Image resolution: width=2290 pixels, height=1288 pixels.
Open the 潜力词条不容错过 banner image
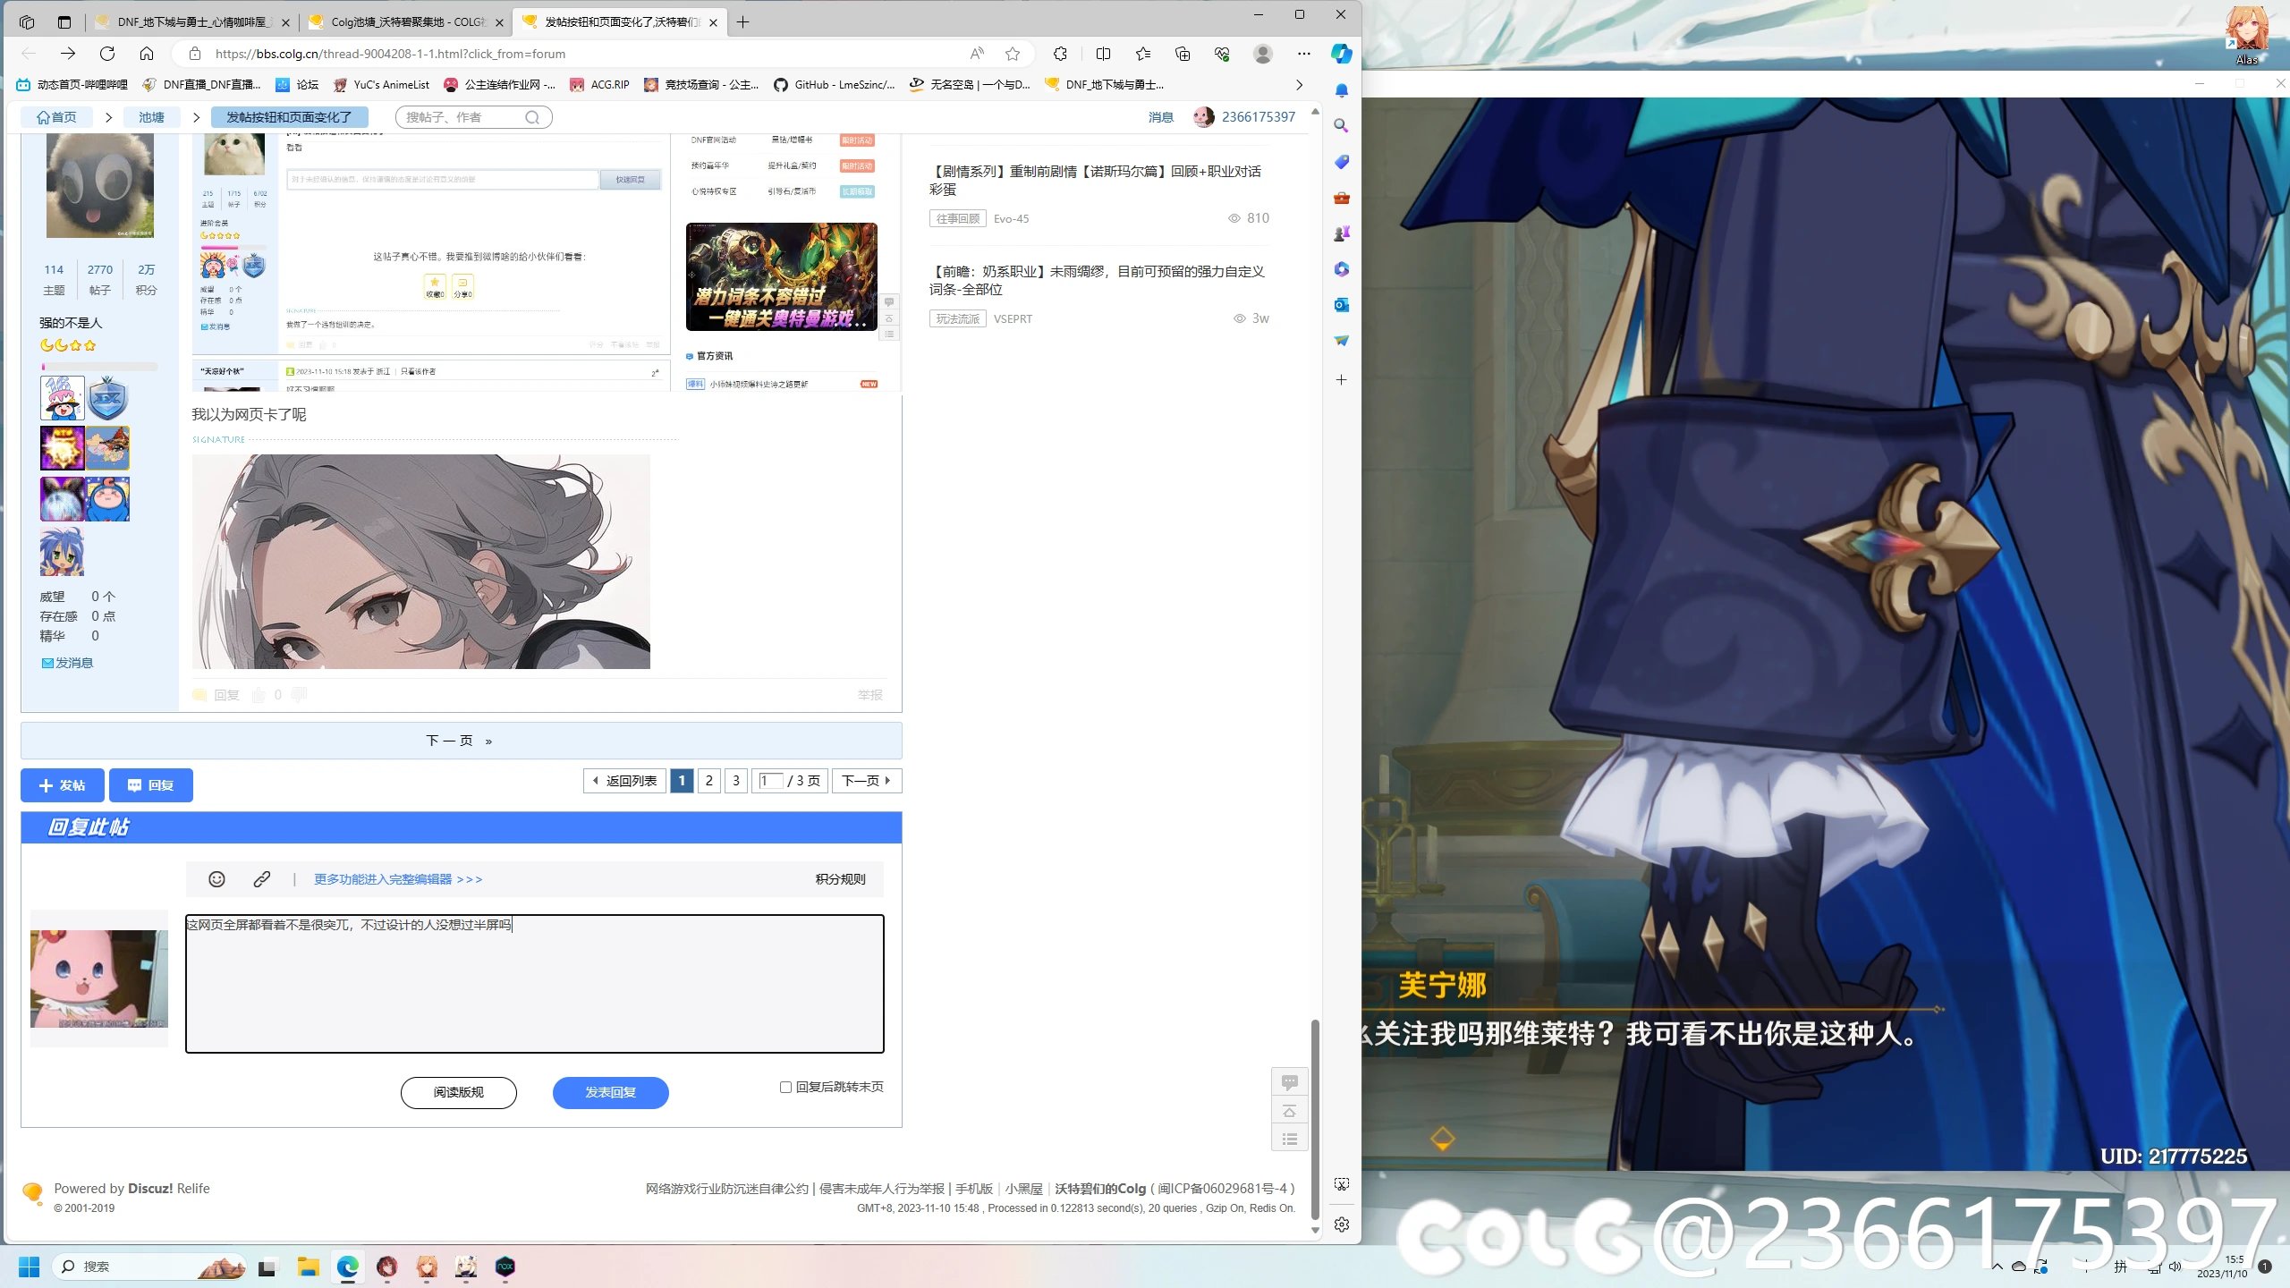(781, 276)
